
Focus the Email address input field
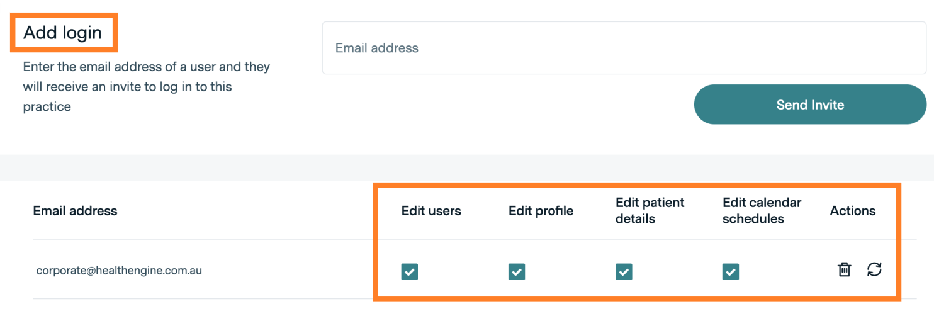(623, 48)
